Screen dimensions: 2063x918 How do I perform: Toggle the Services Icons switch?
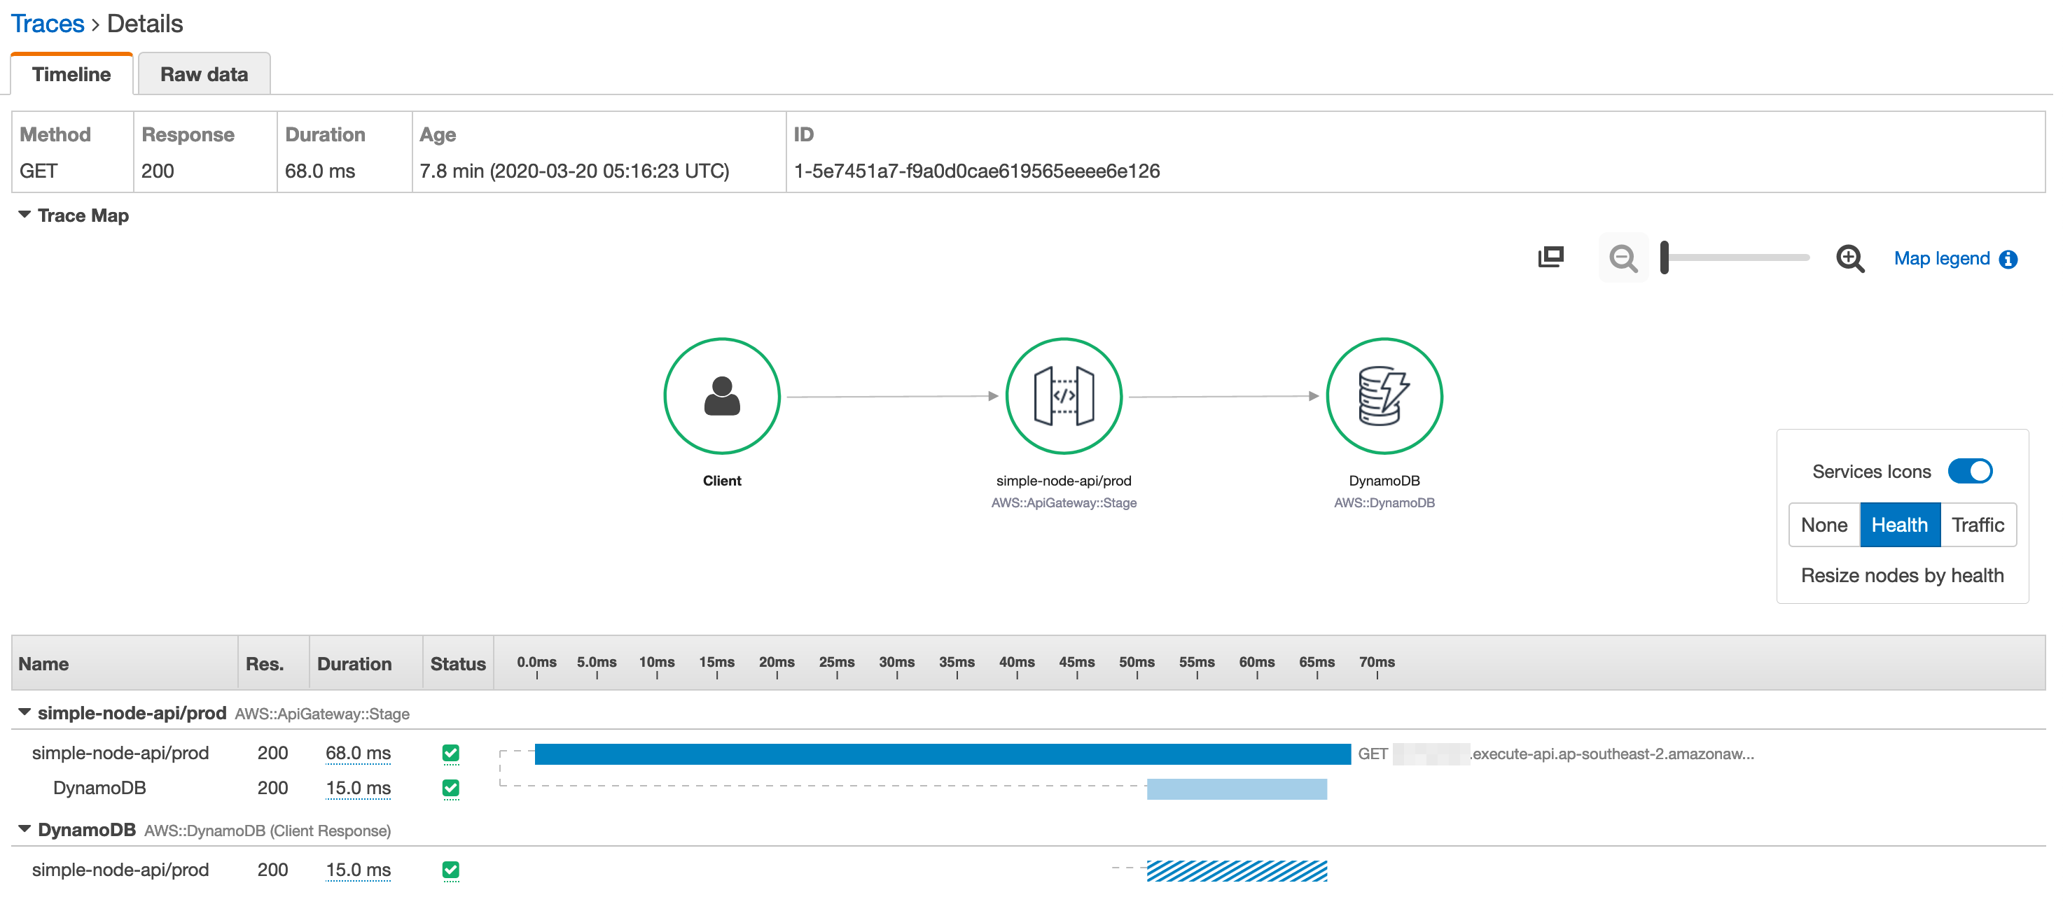1970,472
